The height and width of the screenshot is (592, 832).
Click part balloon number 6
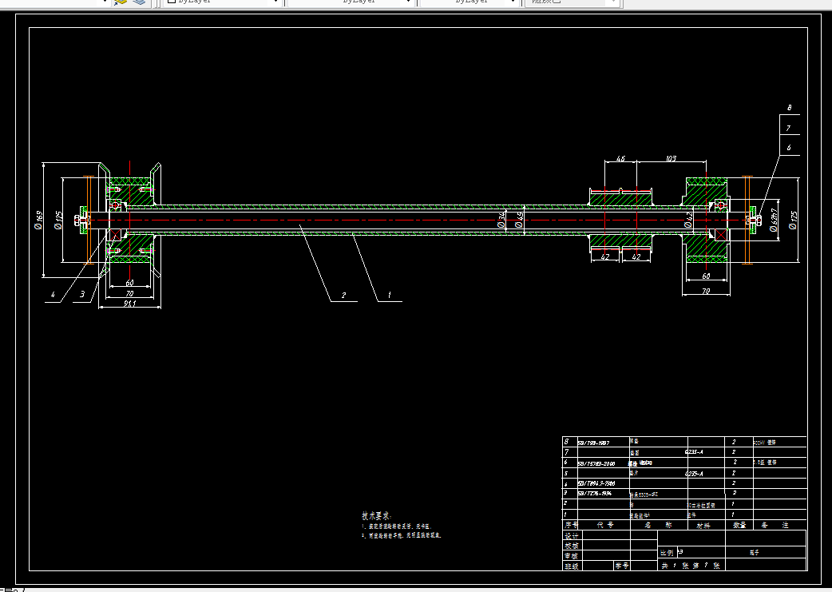[x=789, y=148]
